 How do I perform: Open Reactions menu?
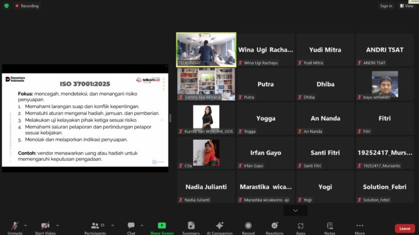coord(274,228)
